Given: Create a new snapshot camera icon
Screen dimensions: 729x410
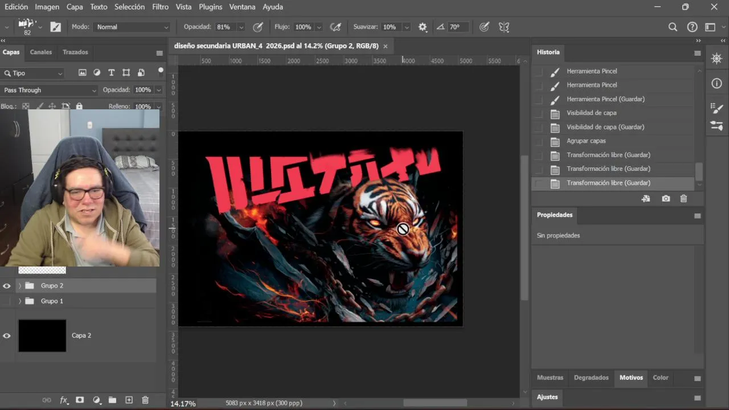Looking at the screenshot, I should click(666, 199).
